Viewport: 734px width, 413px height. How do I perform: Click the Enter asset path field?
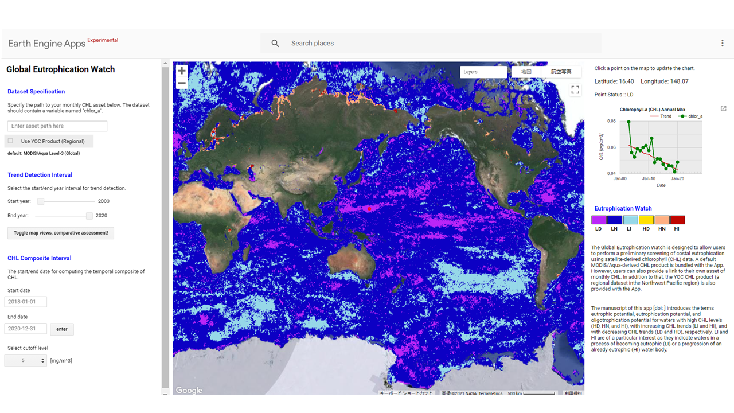pyautogui.click(x=57, y=126)
